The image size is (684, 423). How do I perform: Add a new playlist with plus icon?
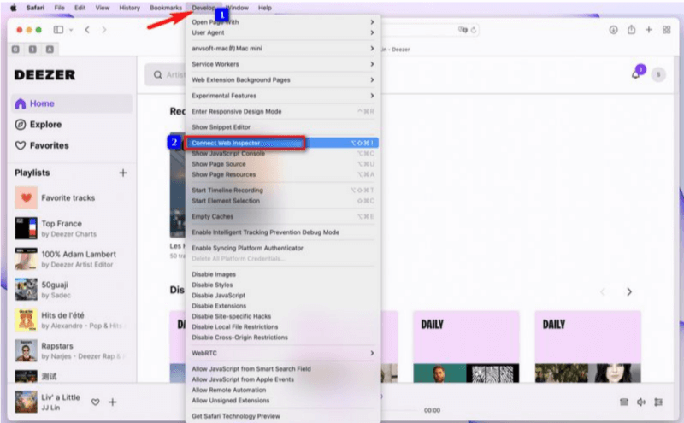tap(123, 173)
